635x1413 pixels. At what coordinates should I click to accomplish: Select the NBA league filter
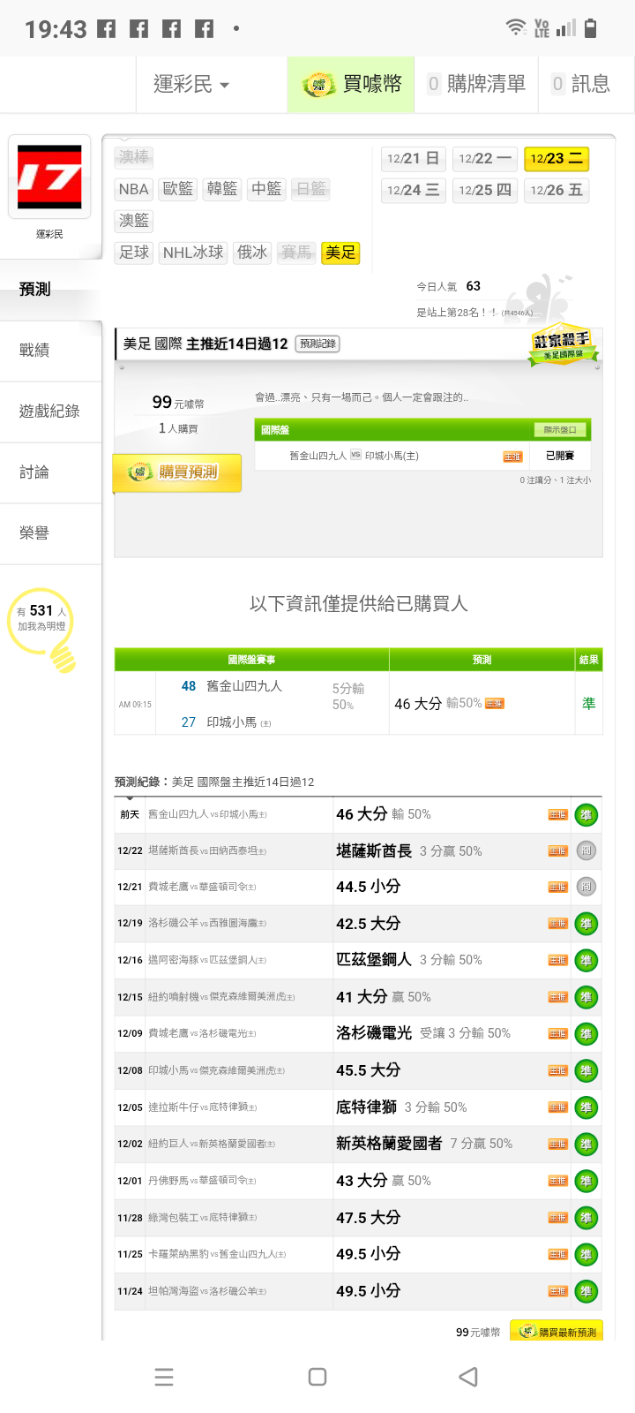(134, 189)
